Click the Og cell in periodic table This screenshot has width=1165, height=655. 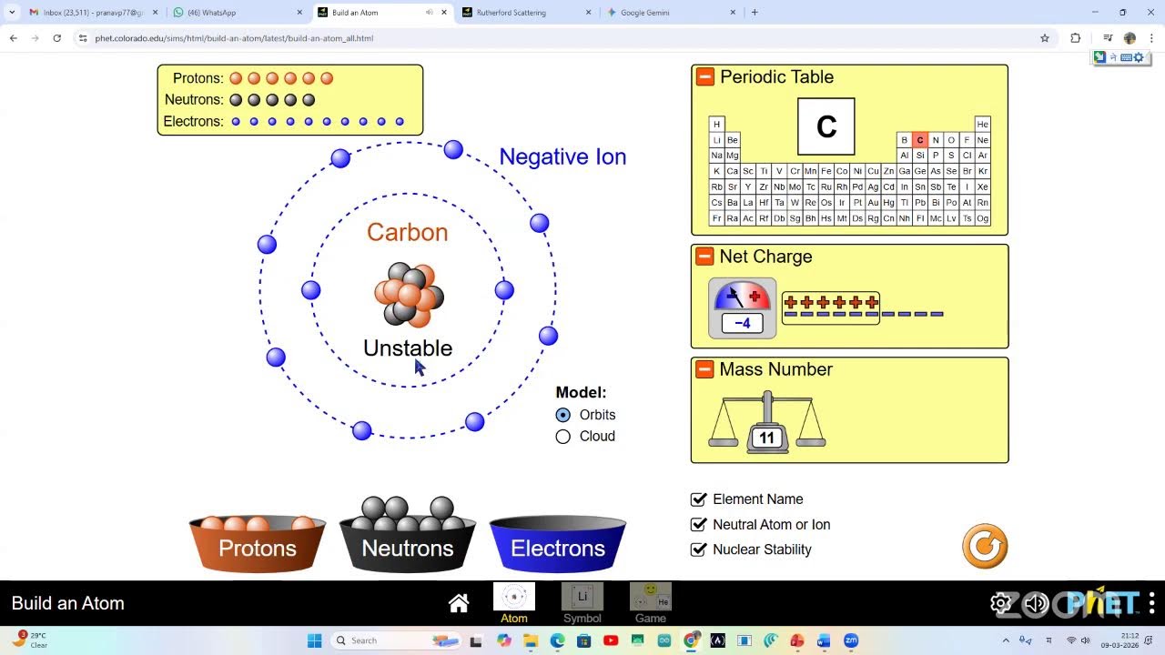pos(983,218)
